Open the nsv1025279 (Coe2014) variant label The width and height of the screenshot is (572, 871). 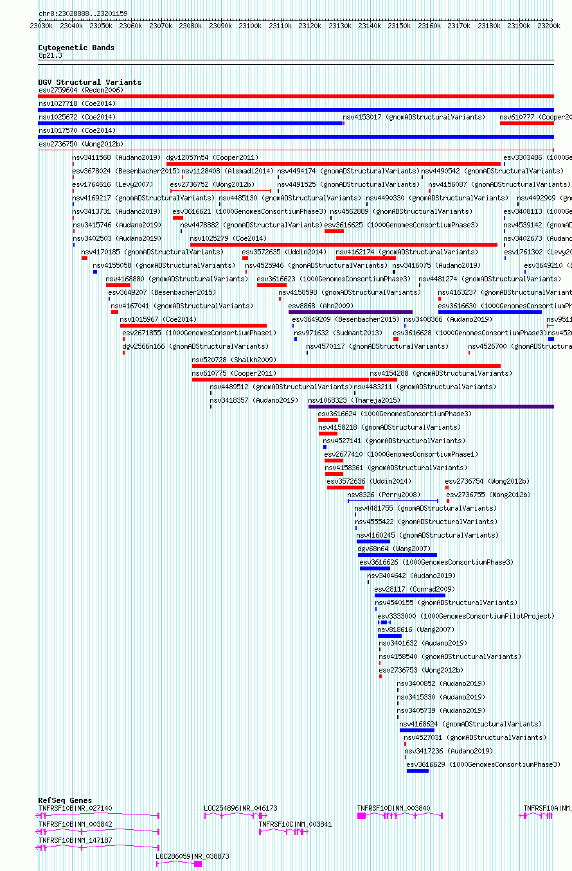point(229,238)
